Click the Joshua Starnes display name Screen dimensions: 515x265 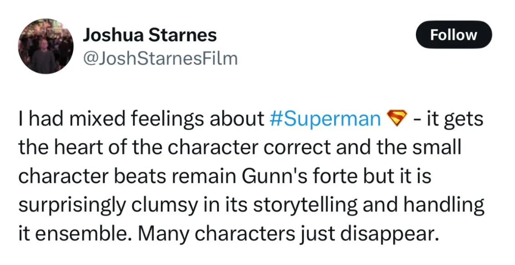(150, 35)
